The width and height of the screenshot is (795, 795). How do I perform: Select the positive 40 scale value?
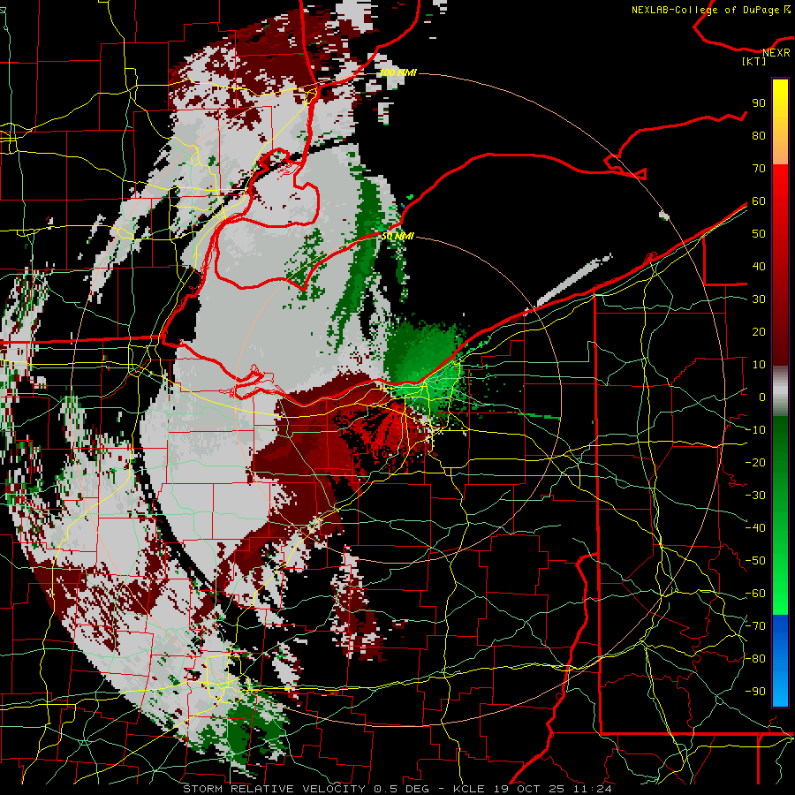point(759,266)
